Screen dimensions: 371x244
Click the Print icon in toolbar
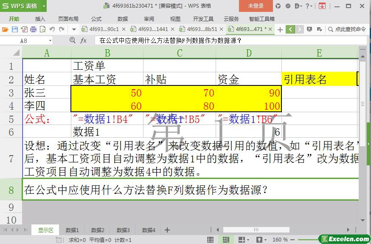point(33,29)
